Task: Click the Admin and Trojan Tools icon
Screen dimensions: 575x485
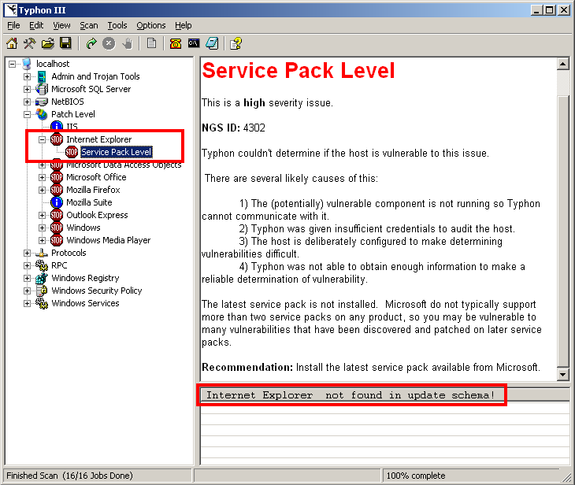Action: pos(42,76)
